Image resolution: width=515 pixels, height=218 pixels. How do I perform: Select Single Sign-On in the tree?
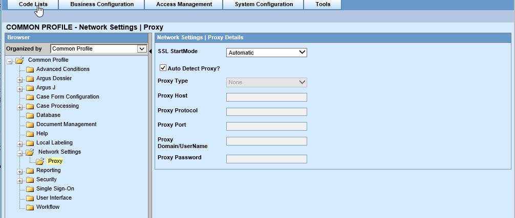pyautogui.click(x=55, y=188)
